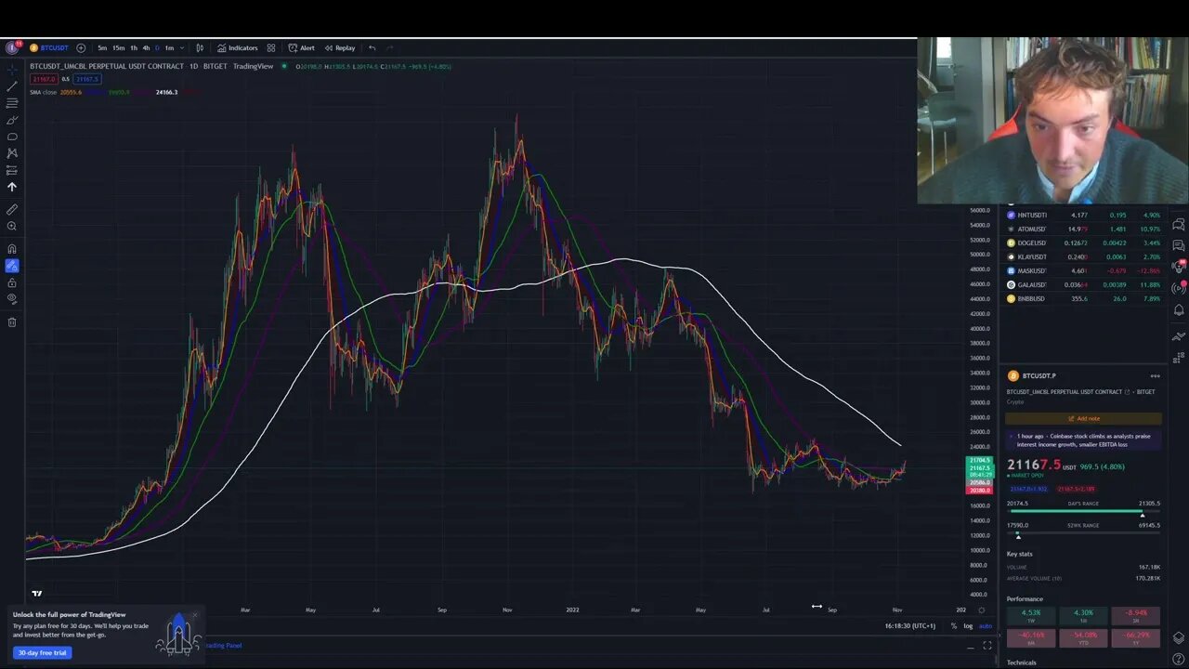Select the SMA close indicator legend
Image resolution: width=1189 pixels, height=669 pixels.
point(43,92)
